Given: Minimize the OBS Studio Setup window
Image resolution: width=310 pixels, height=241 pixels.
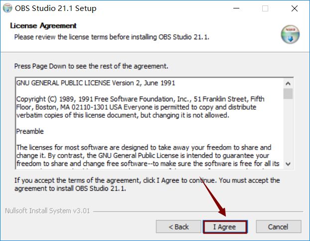Looking at the screenshot, I should click(x=236, y=8).
